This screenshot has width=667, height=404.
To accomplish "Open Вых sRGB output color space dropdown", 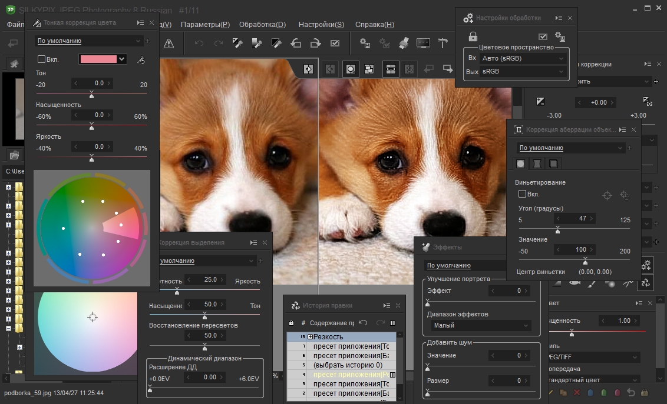I will [x=523, y=71].
